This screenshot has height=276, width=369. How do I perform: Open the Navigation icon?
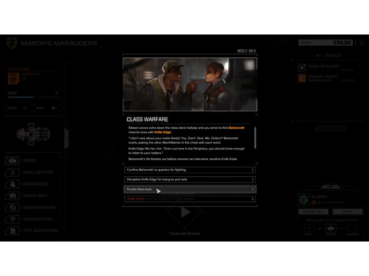coord(12,219)
